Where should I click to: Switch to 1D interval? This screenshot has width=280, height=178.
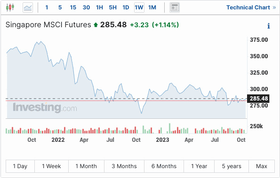pos(126,8)
